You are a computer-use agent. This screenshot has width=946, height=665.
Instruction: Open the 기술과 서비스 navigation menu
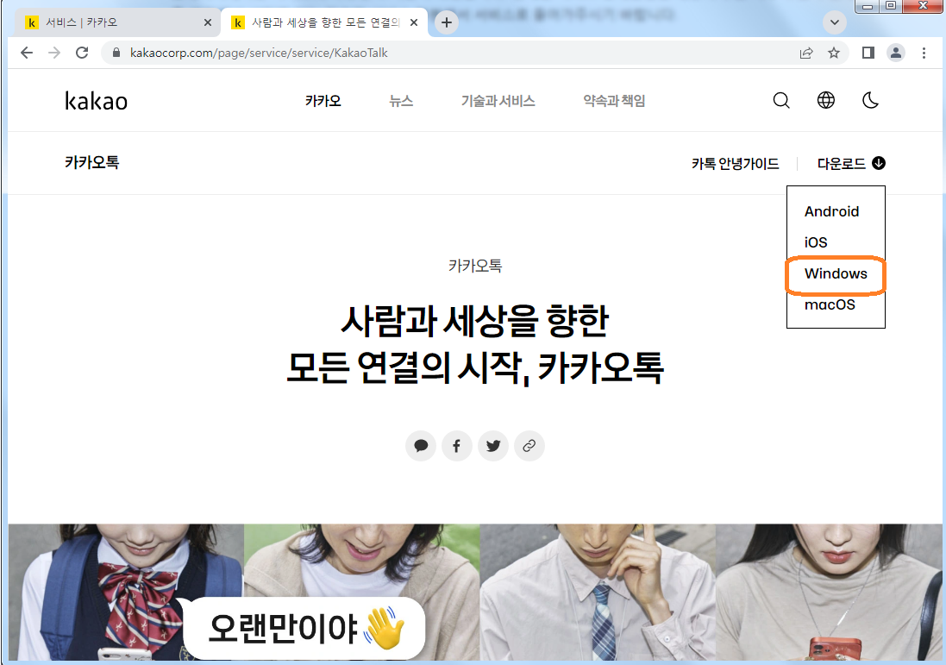[498, 101]
